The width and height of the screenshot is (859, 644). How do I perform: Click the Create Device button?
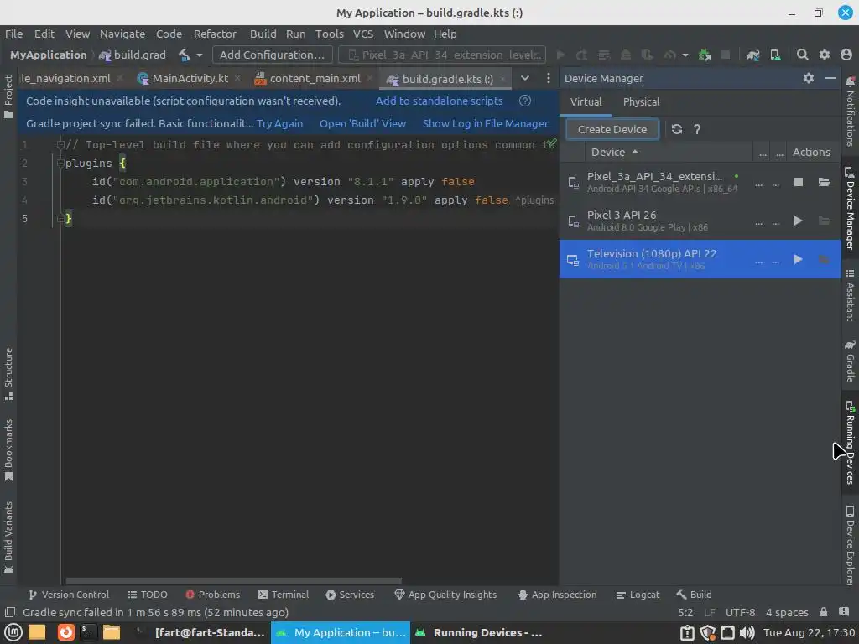pyautogui.click(x=612, y=129)
